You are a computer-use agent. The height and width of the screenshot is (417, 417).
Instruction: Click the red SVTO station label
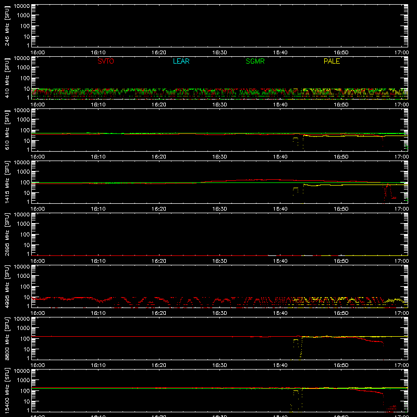106,61
